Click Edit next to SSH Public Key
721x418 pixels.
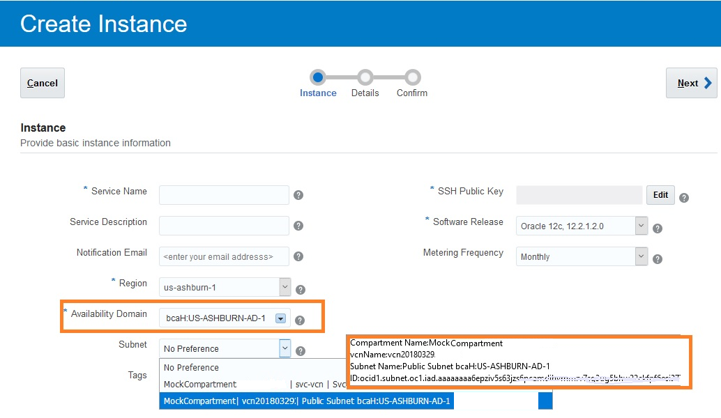pyautogui.click(x=660, y=195)
